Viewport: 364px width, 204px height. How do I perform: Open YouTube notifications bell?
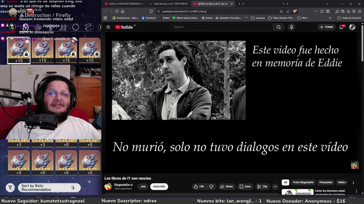point(342,27)
